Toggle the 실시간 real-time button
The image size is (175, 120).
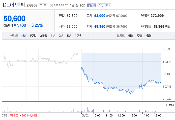point(92,5)
